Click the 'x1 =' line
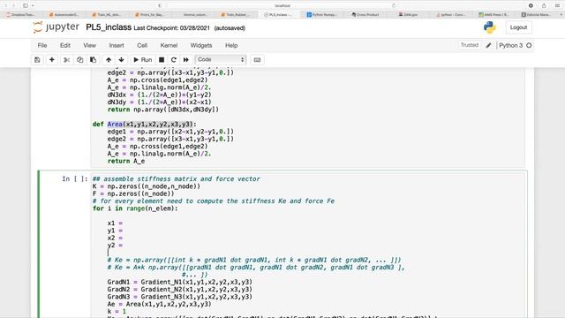 tap(115, 223)
